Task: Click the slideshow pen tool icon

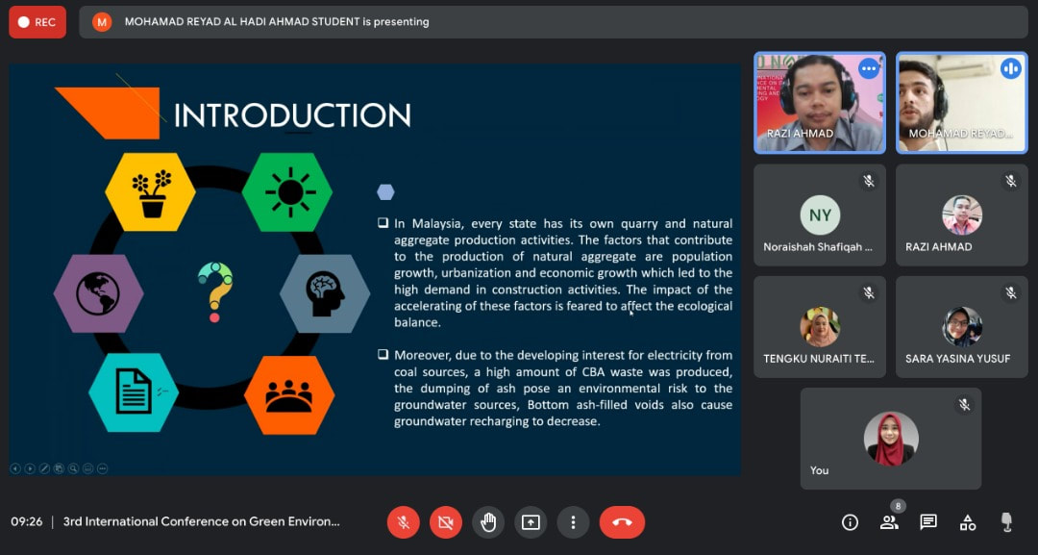Action: 44,468
